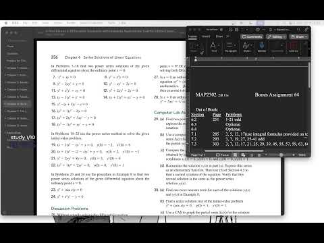The width and height of the screenshot is (324, 243).
Task: Open the Home tab in Word ribbon
Action: tap(192, 36)
